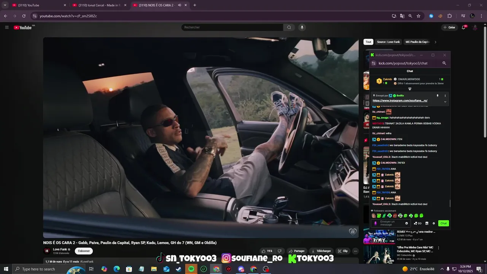Viewport: 487px width, 274px height.
Task: Open the Kick chat settings gear
Action: pyautogui.click(x=434, y=223)
